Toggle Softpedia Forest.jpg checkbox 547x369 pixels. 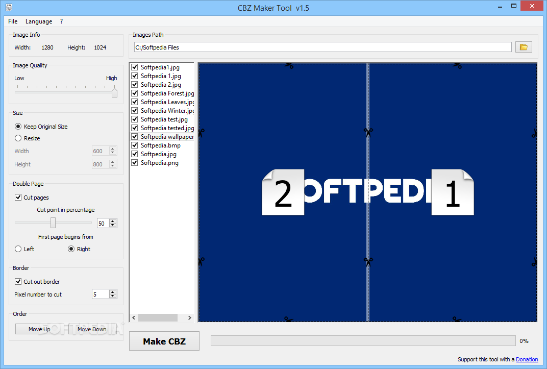(135, 93)
